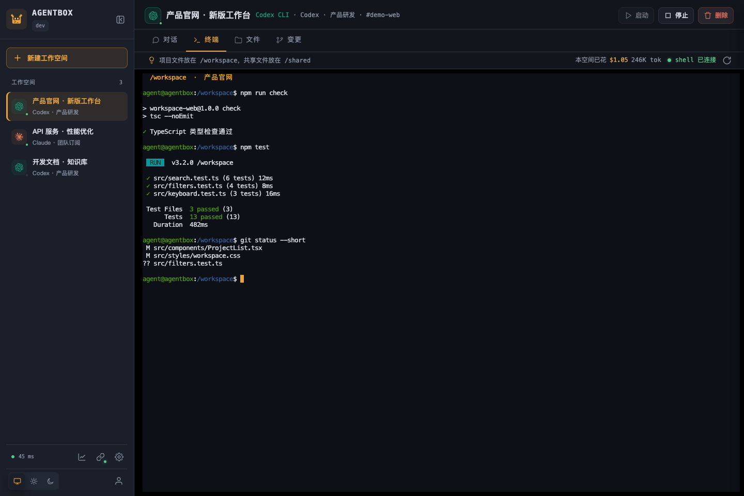Open the link connections icon in sidebar footer
744x496 pixels.
pyautogui.click(x=101, y=457)
